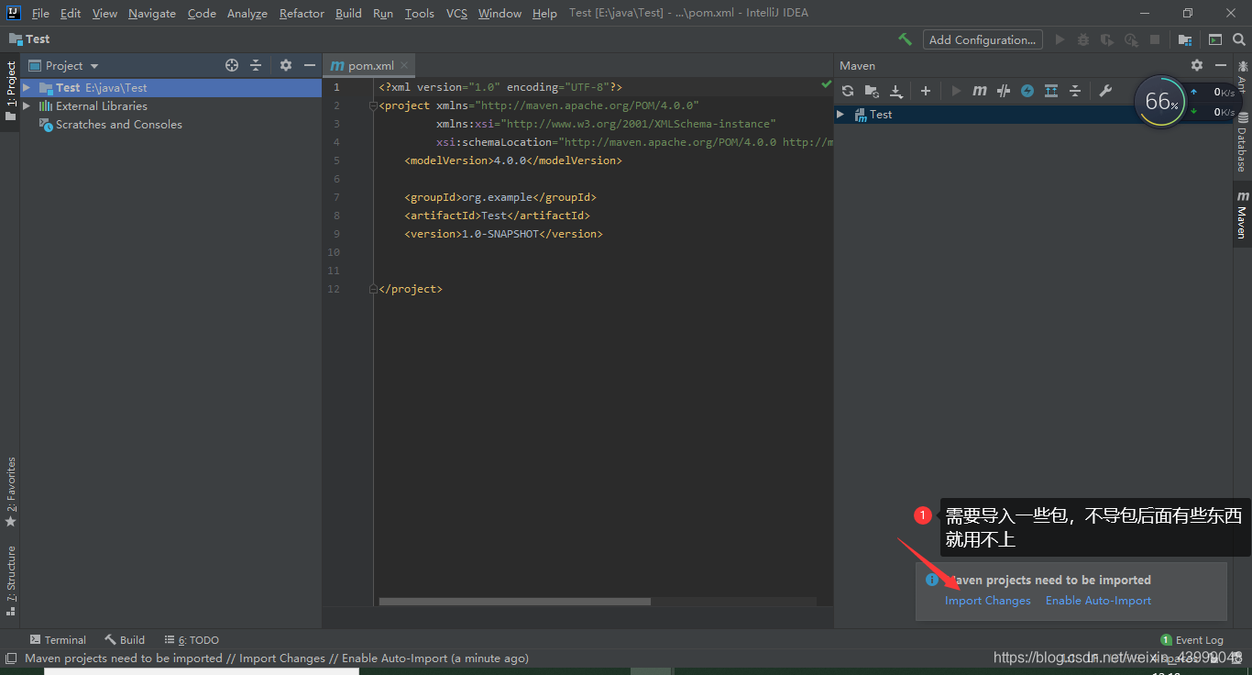Generate sources and update folders icon
This screenshot has width=1252, height=675.
point(872,91)
